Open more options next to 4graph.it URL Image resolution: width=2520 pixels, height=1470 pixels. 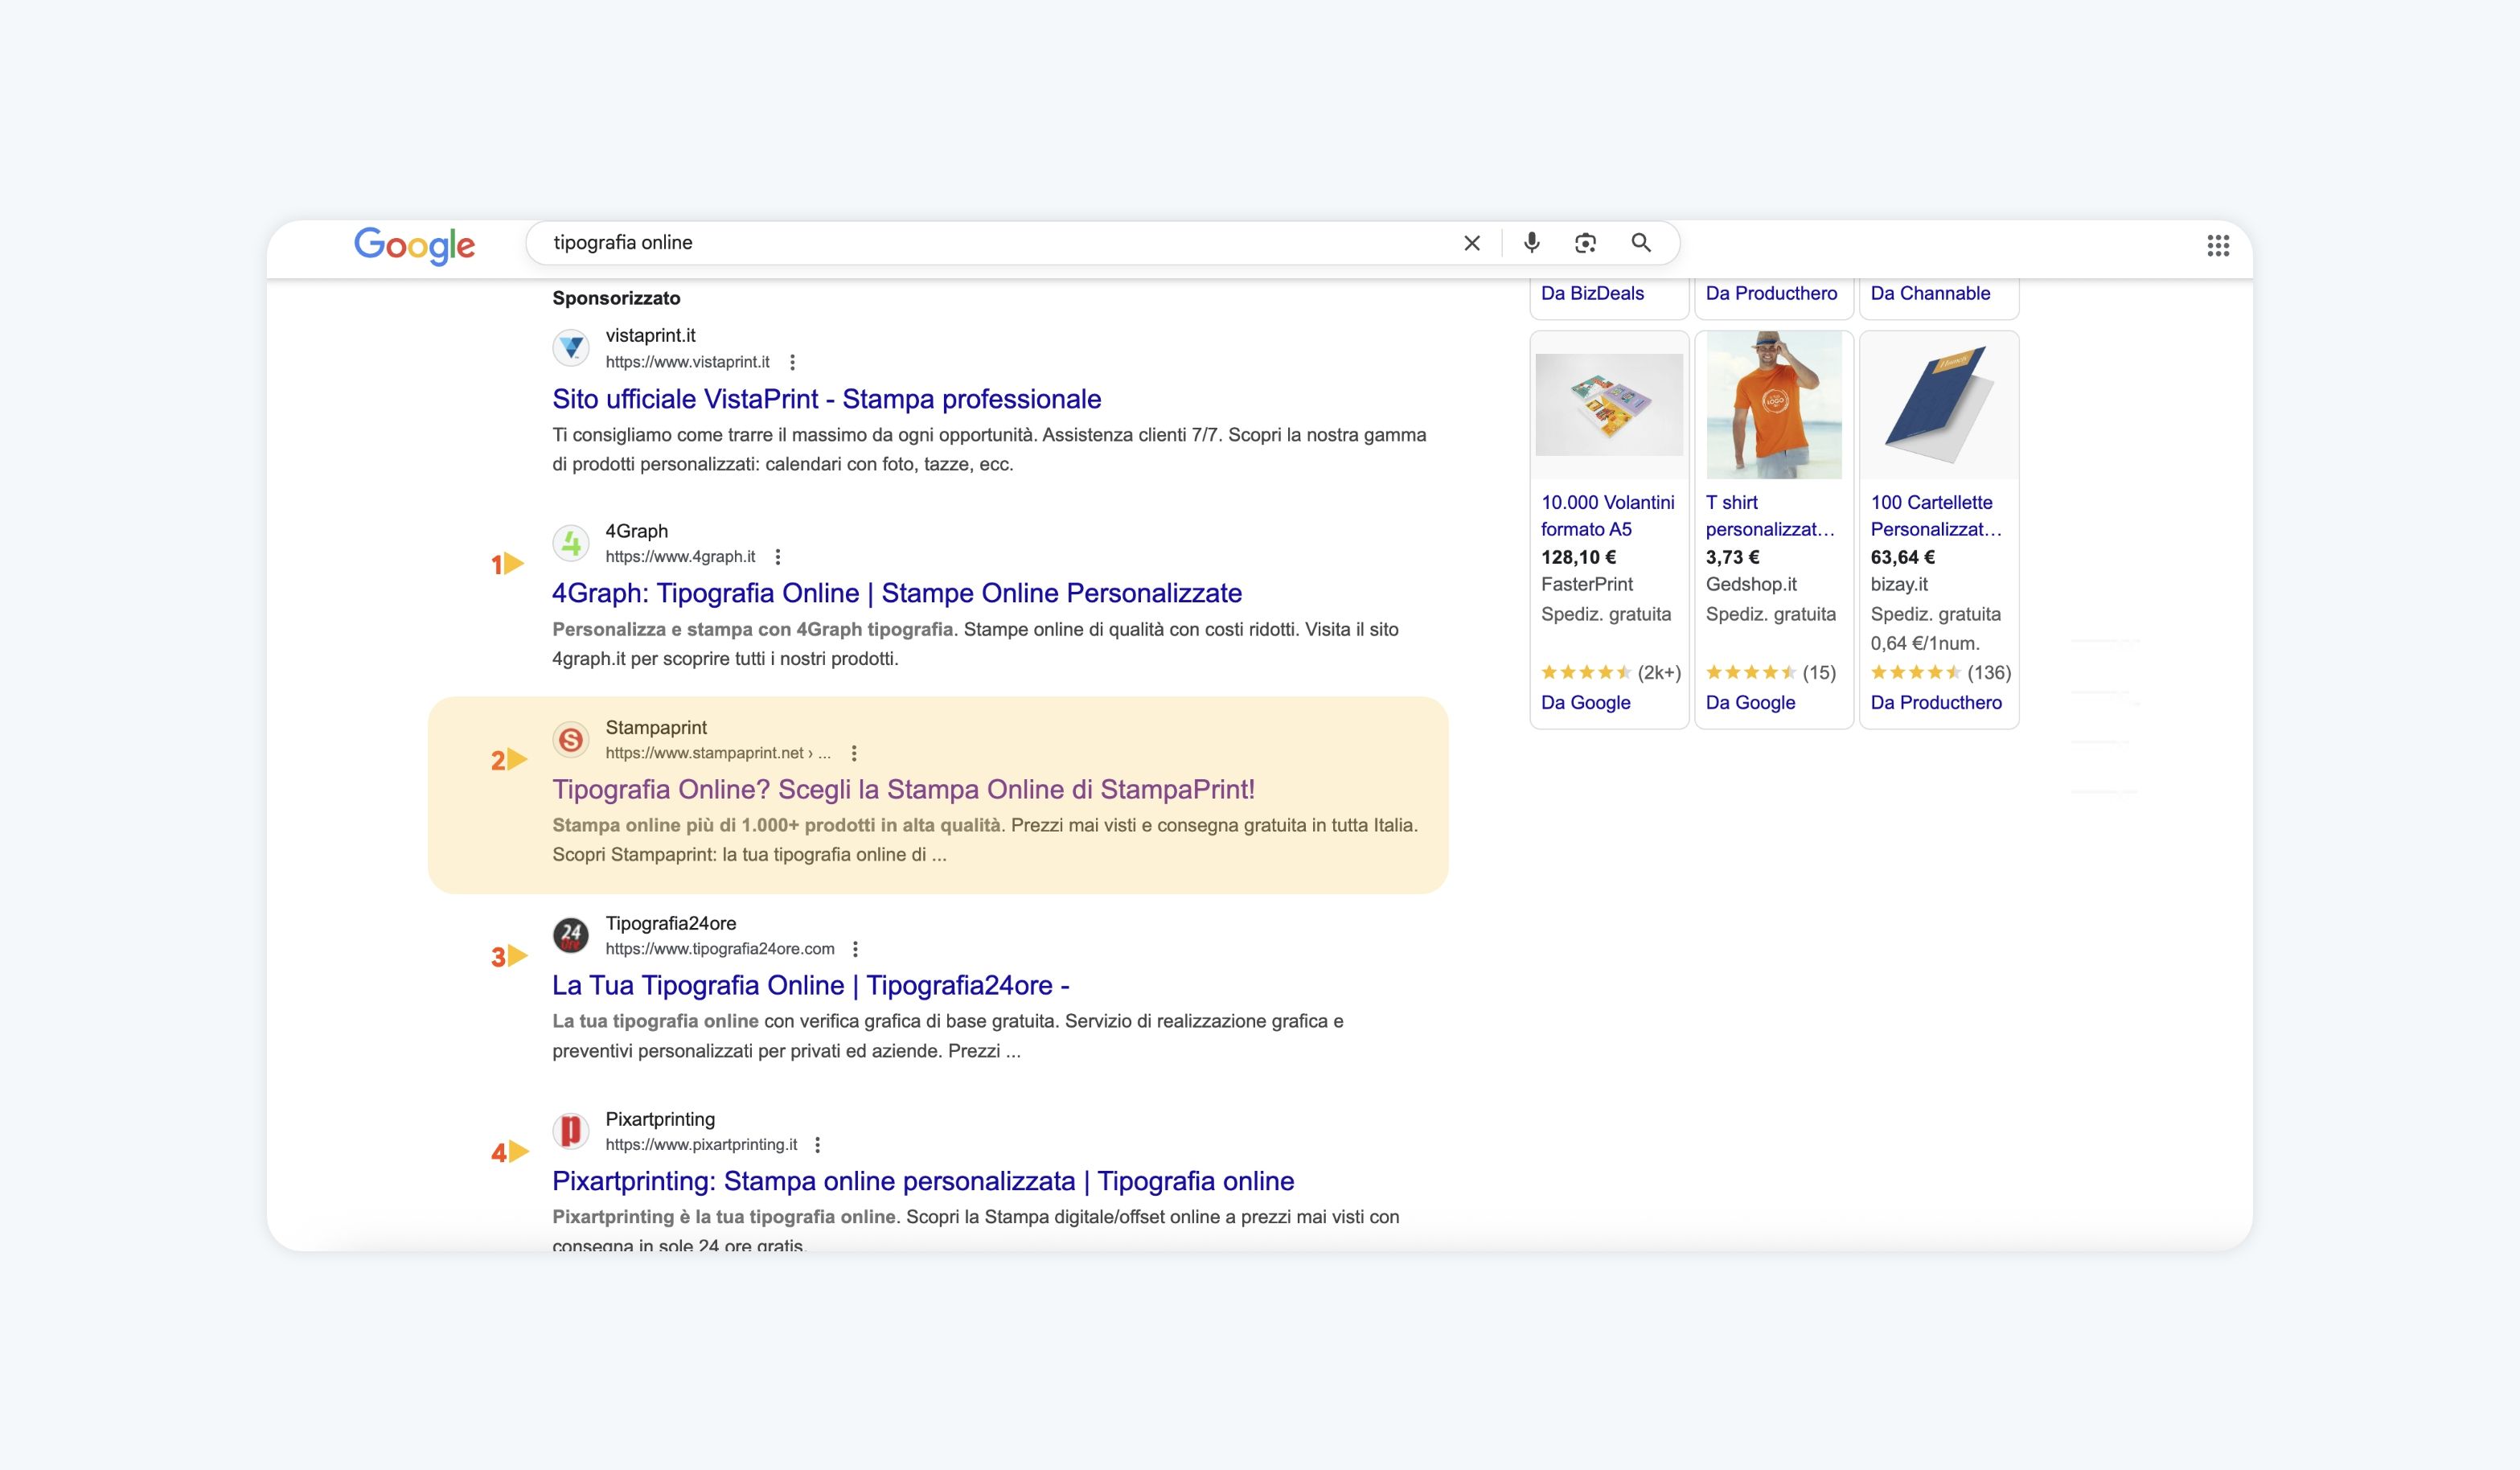coord(778,557)
